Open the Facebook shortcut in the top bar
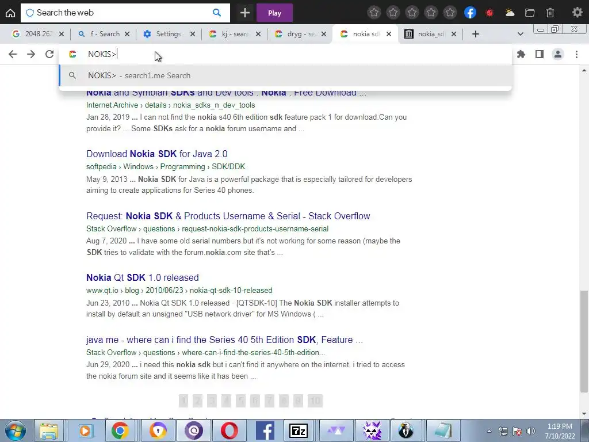The height and width of the screenshot is (442, 589). [x=470, y=13]
